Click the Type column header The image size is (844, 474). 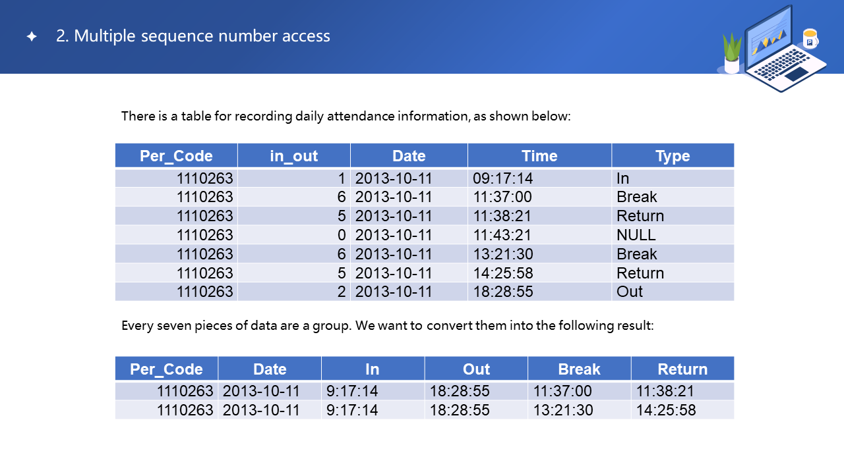click(x=673, y=156)
